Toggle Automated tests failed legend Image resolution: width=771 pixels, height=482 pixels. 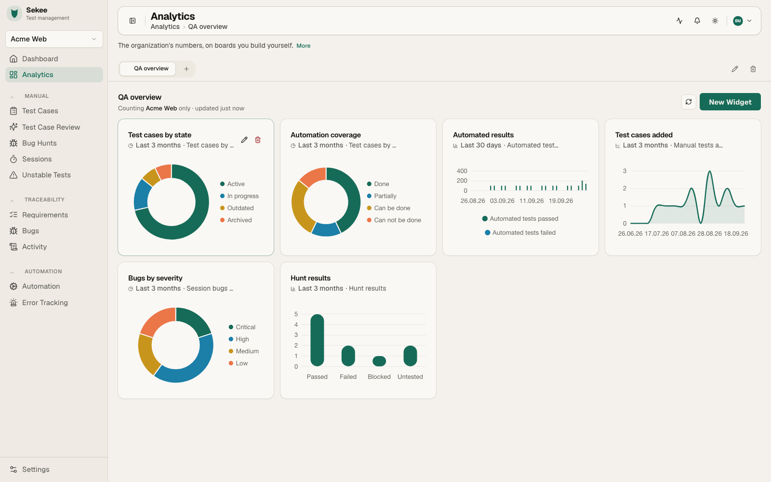520,233
